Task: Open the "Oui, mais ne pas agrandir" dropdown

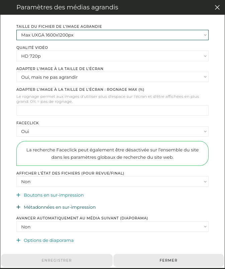Action: pos(112,77)
